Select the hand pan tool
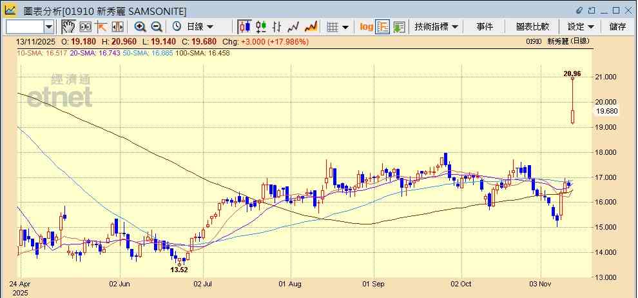Image resolution: width=638 pixels, height=298 pixels. [x=68, y=26]
